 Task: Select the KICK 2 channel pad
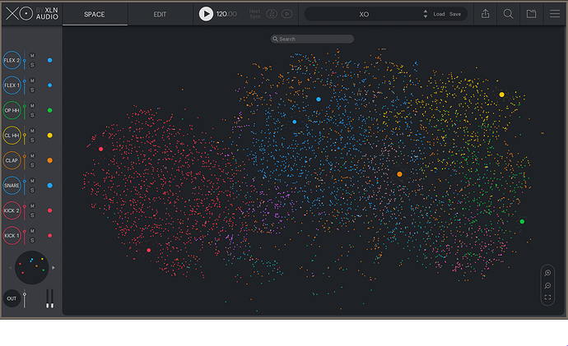(x=12, y=210)
